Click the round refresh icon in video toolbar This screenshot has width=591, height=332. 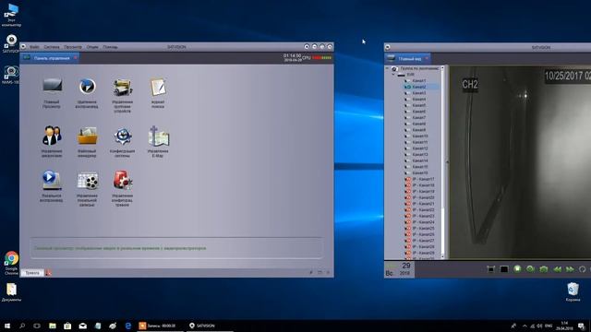pos(583,269)
